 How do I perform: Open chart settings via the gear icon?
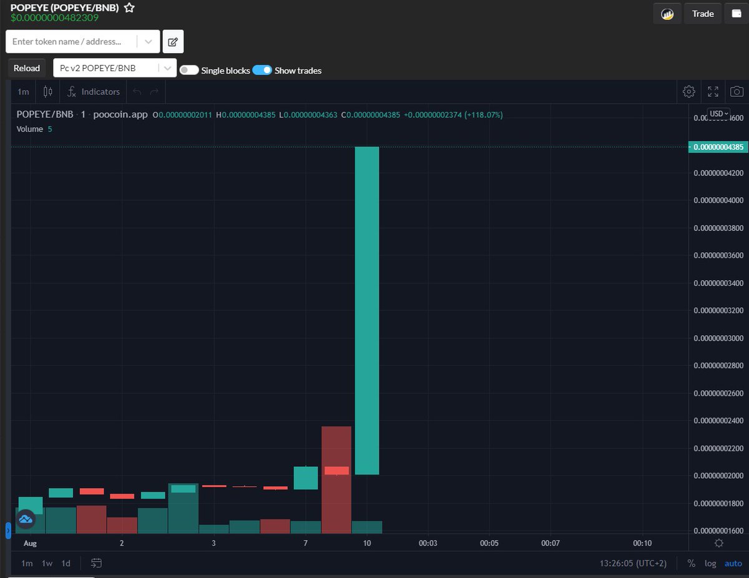[689, 91]
